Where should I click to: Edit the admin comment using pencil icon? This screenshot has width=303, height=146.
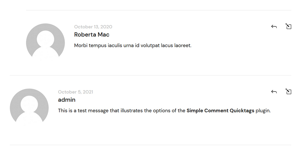[288, 91]
